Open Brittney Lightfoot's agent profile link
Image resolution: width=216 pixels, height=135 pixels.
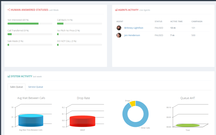pyautogui.click(x=134, y=28)
